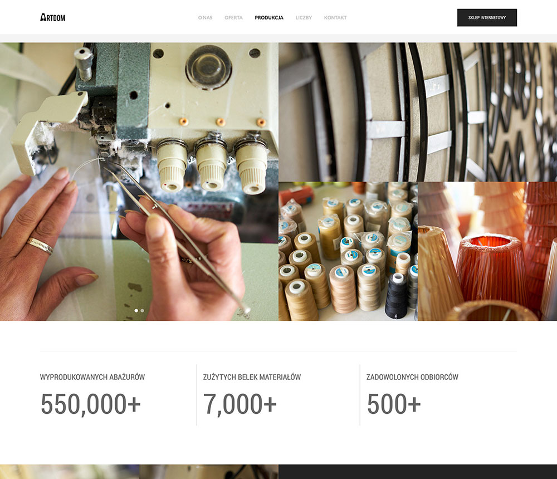Open the sewing machine slideshow photo
This screenshot has width=557, height=479.
(139, 182)
